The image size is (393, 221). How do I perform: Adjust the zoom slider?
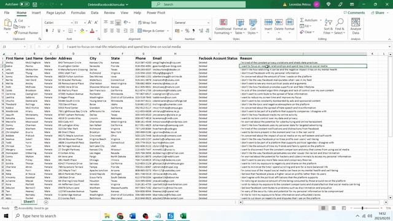(x=362, y=208)
